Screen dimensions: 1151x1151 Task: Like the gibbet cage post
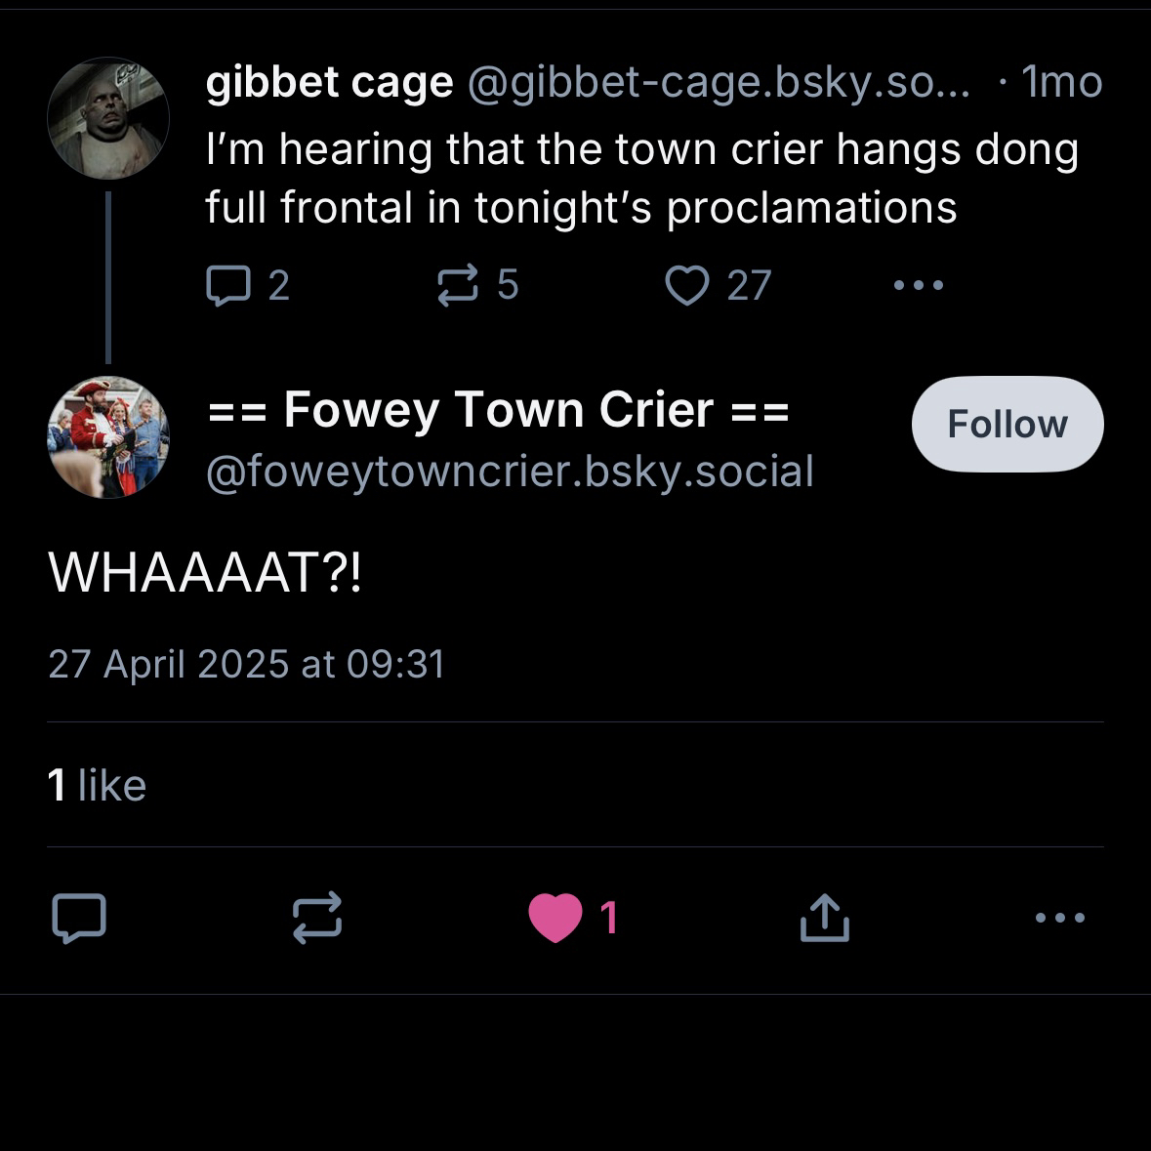coord(687,285)
